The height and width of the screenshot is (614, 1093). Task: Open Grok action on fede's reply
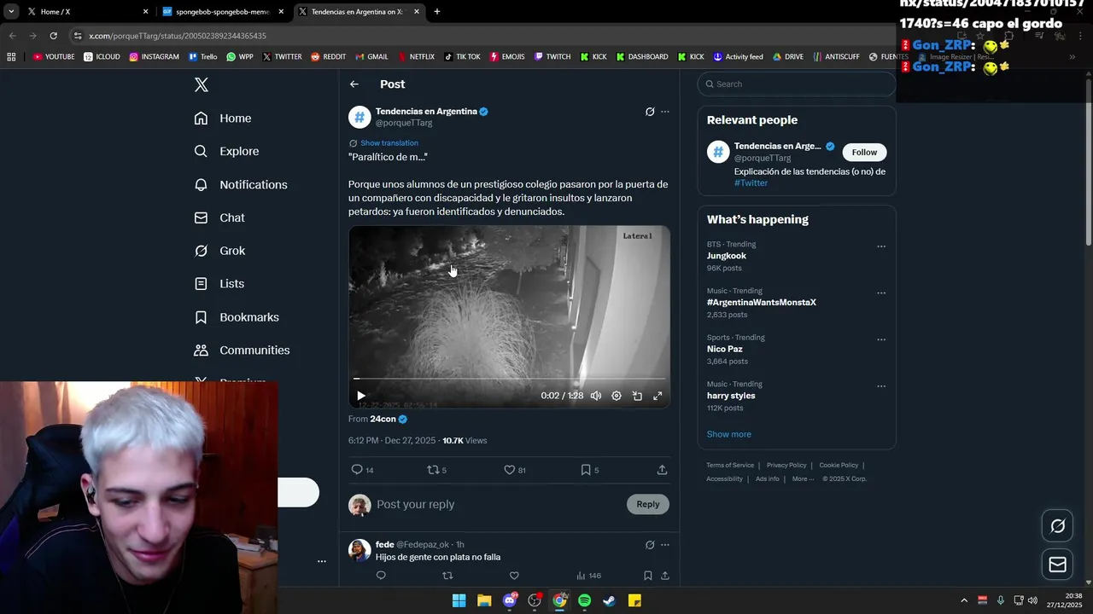pos(650,545)
